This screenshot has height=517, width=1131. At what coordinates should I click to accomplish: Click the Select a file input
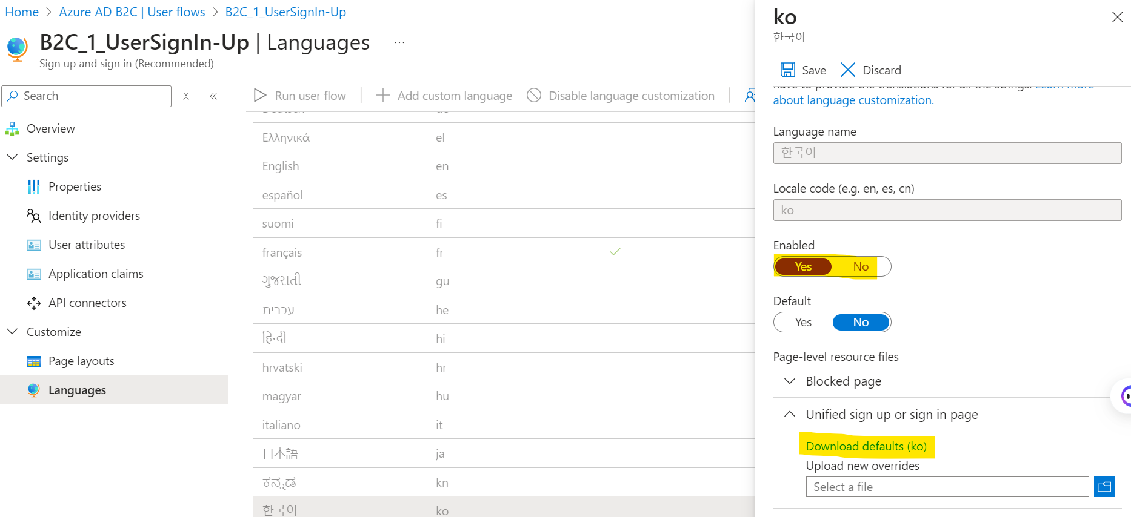point(947,487)
